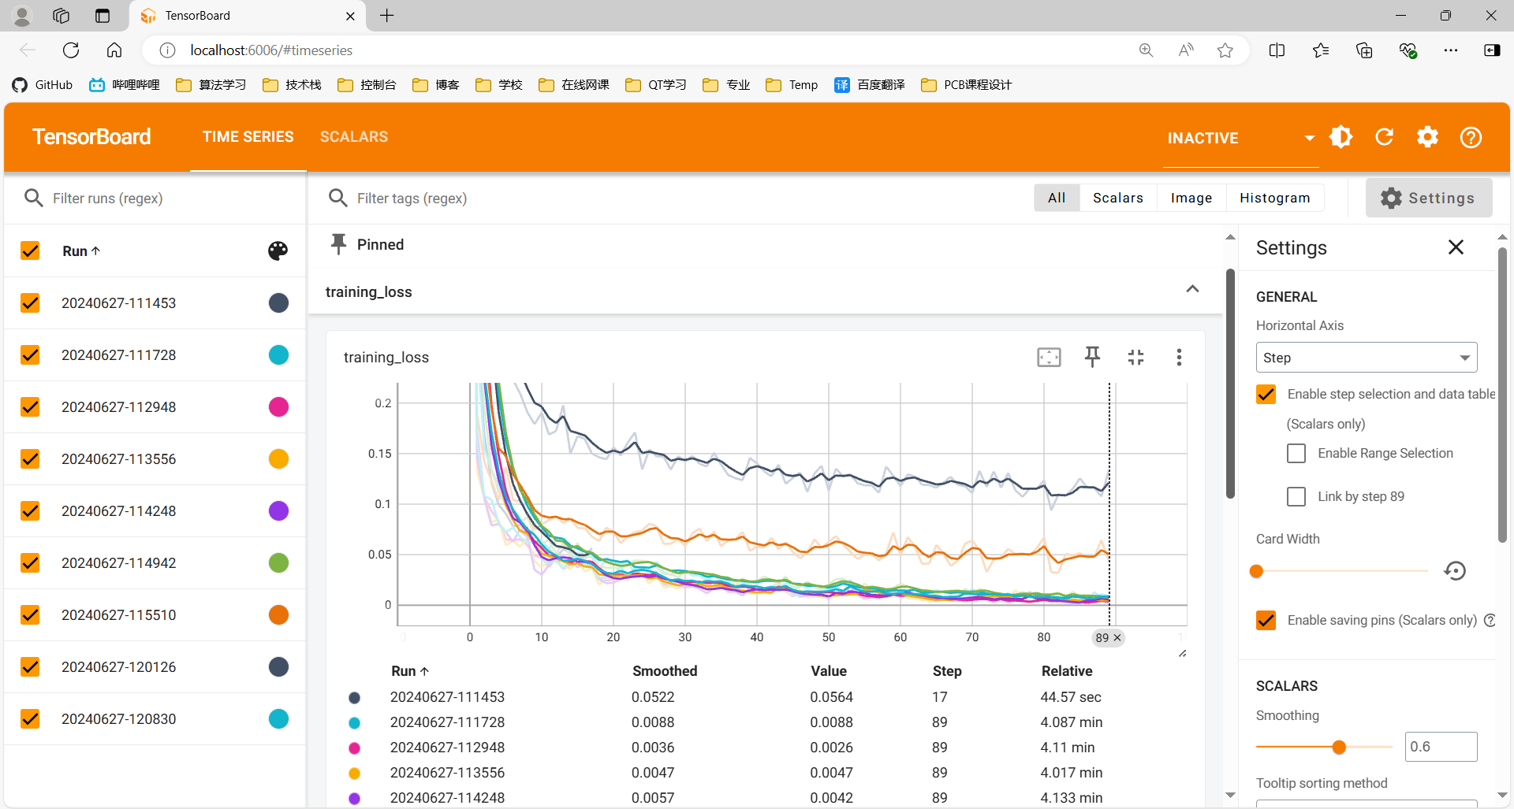Open browser settings and more menu
Viewport: 1514px width, 809px height.
tap(1451, 50)
